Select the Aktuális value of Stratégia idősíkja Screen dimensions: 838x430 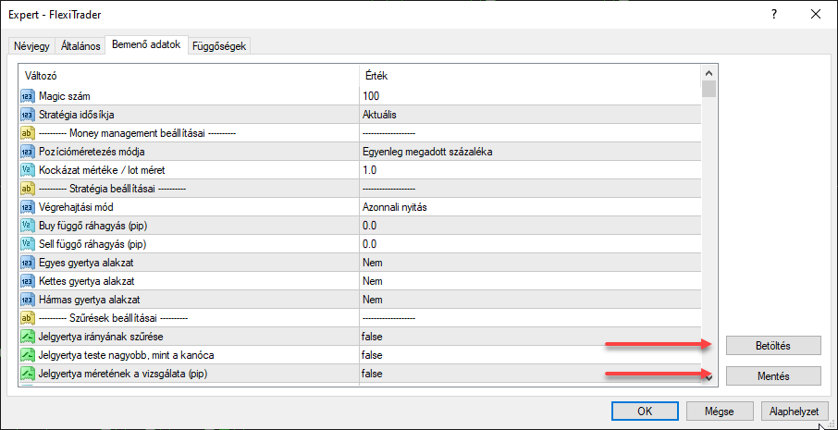[379, 115]
